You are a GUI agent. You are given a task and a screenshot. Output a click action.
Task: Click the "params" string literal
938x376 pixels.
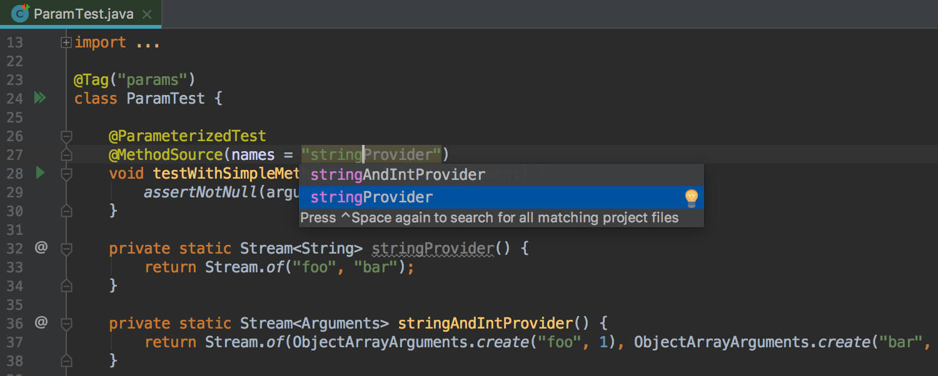tap(153, 80)
